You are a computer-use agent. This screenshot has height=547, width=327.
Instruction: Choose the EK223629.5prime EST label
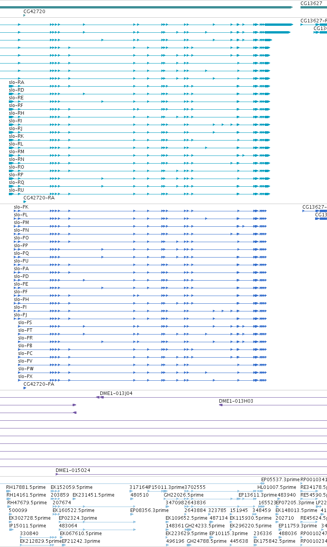pyautogui.click(x=186, y=534)
